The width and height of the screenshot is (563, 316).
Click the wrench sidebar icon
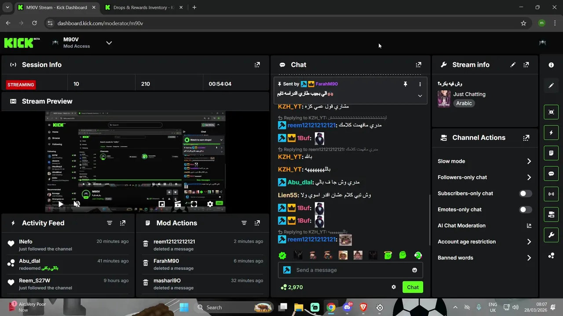pos(551,235)
